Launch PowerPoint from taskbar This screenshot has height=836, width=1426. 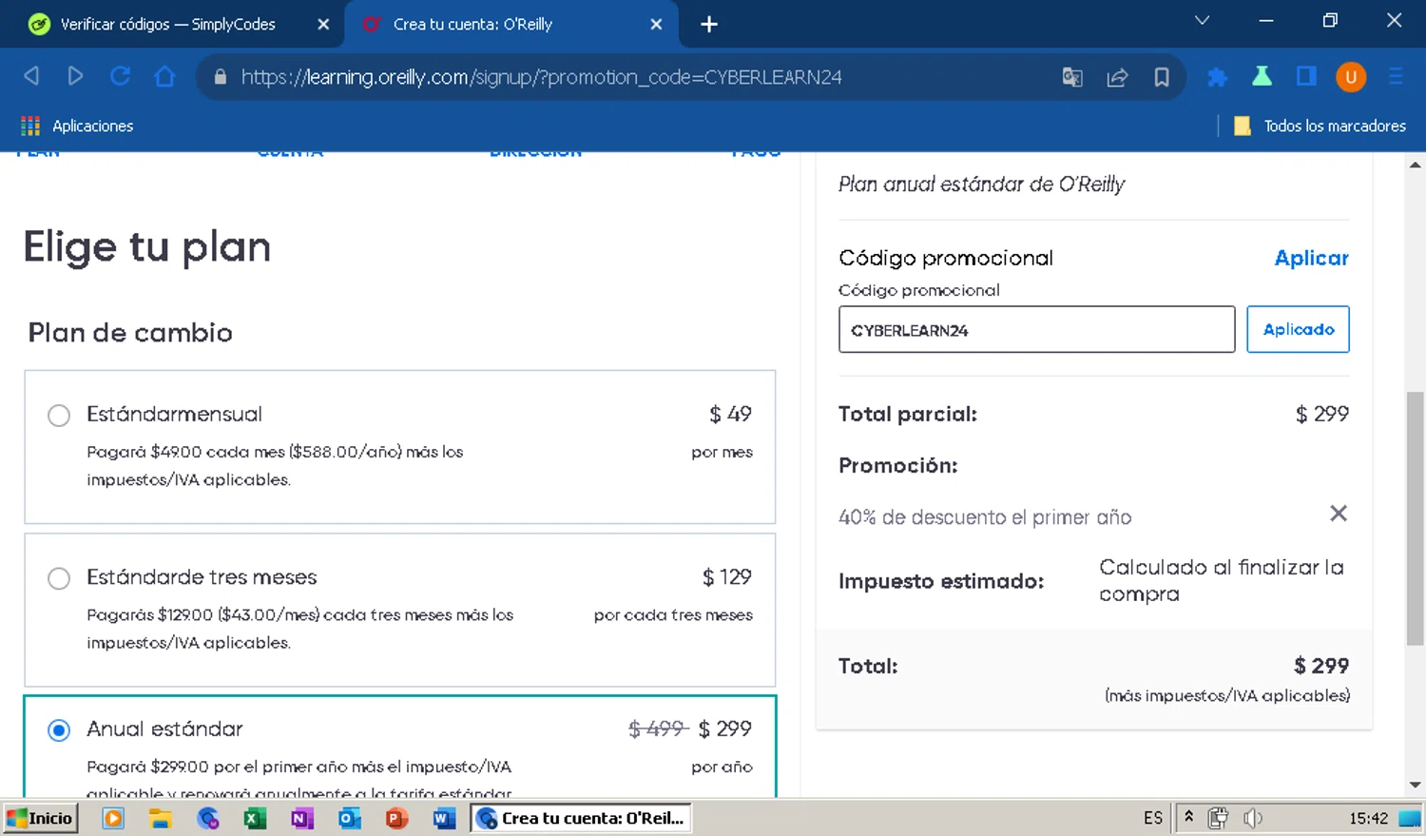coord(396,818)
